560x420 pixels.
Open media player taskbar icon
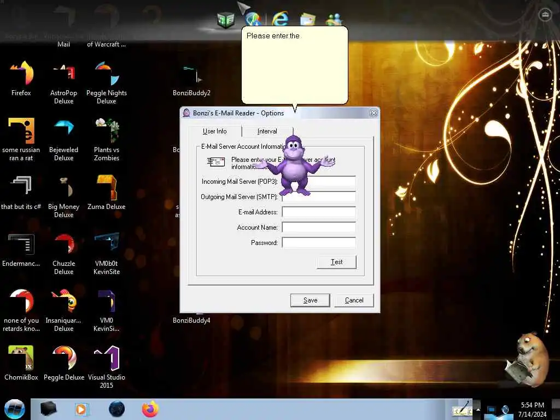click(x=81, y=409)
